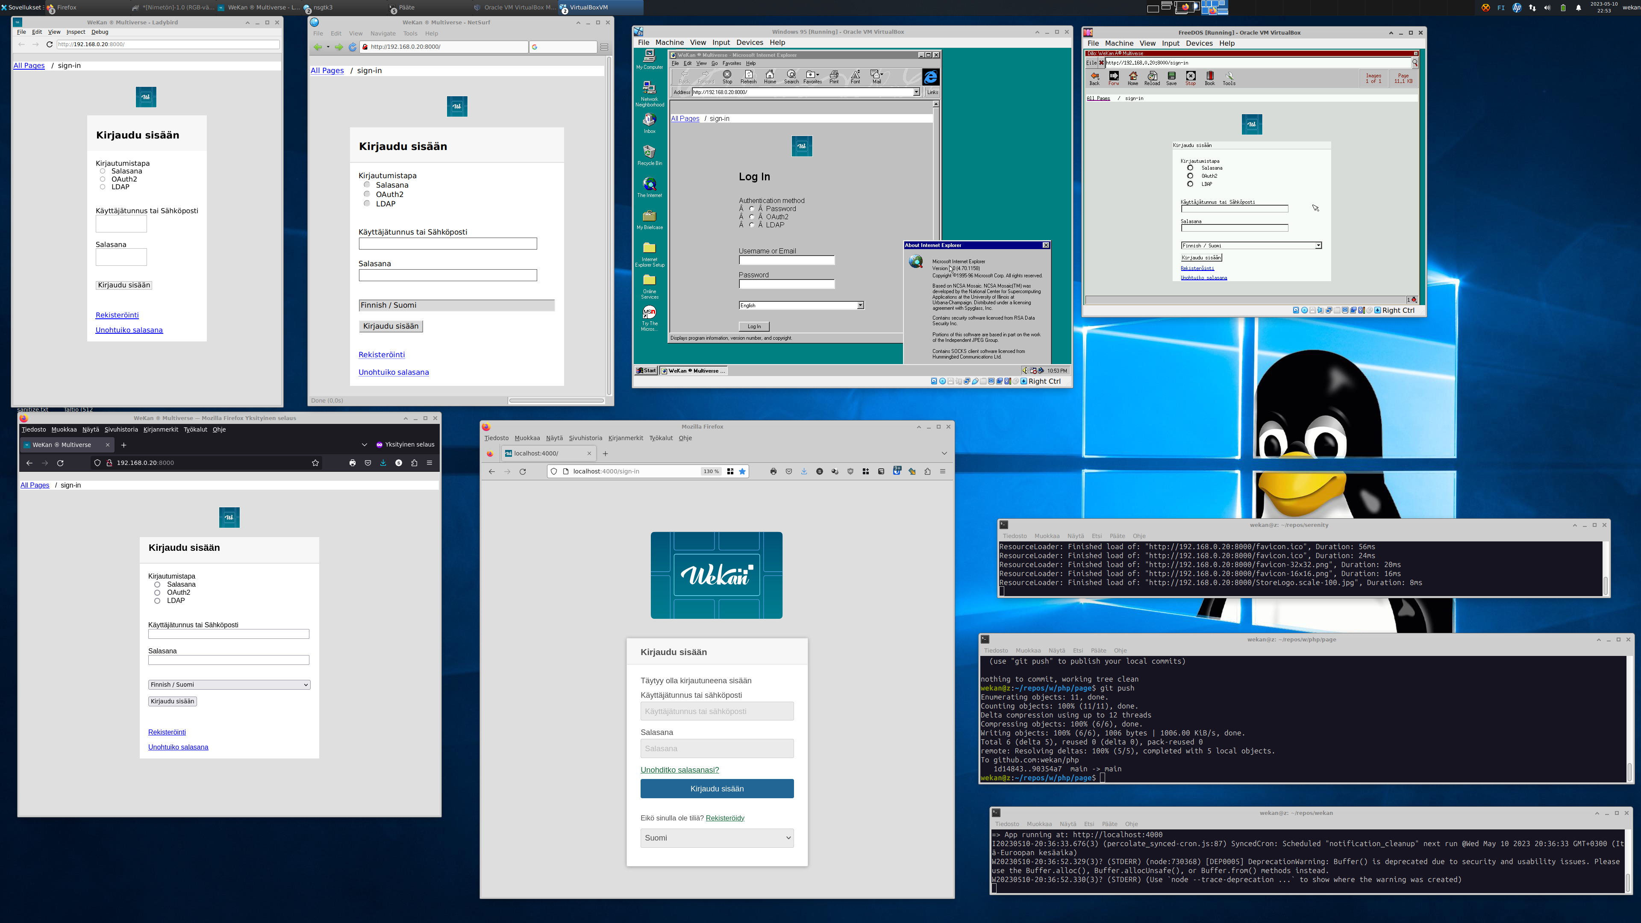Click the Rekisteröinti link in NetSurf
This screenshot has height=923, width=1641.
pos(382,355)
